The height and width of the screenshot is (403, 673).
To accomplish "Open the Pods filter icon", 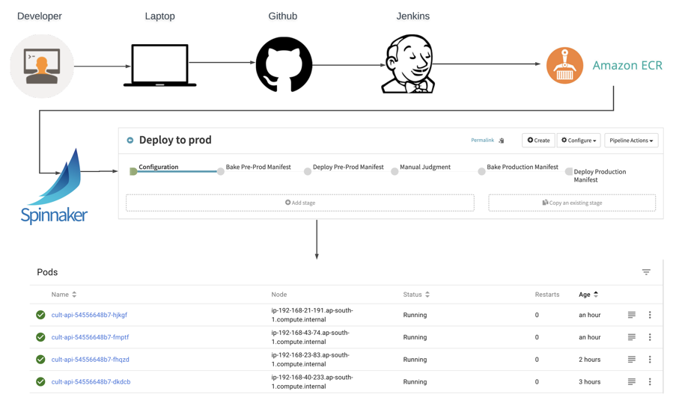I will coord(646,272).
